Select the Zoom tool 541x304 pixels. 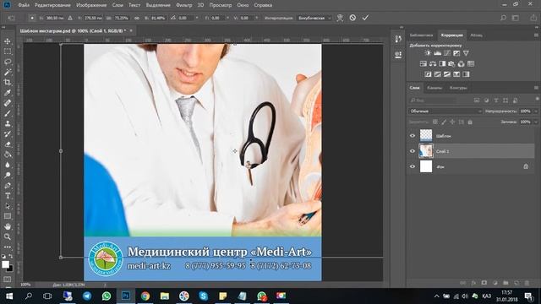(8, 236)
